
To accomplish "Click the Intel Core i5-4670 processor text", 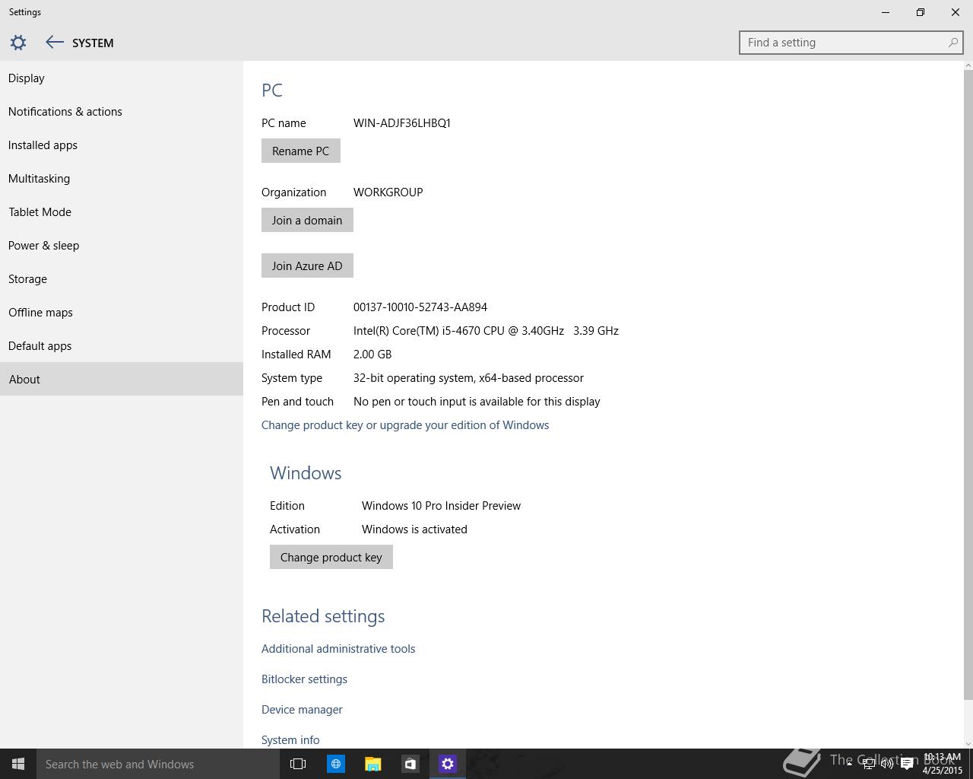I will tap(486, 331).
